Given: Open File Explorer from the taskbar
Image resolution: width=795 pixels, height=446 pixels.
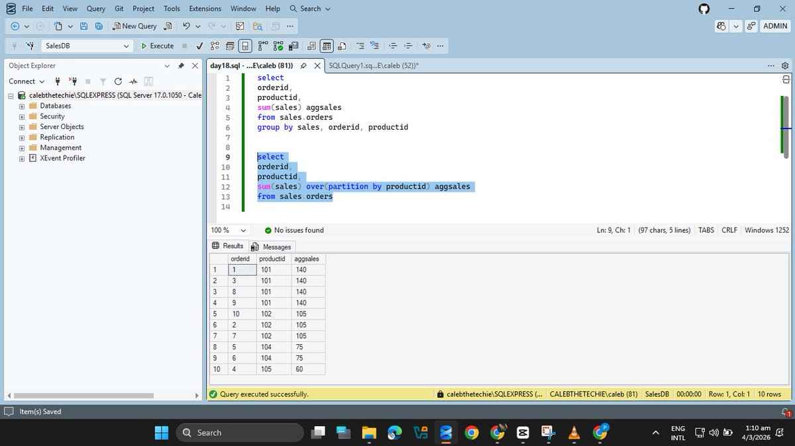Looking at the screenshot, I should click(x=369, y=433).
